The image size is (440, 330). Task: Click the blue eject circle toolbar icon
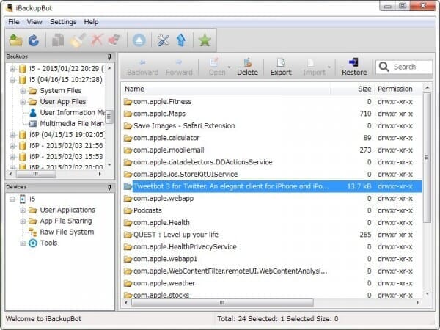pos(139,40)
